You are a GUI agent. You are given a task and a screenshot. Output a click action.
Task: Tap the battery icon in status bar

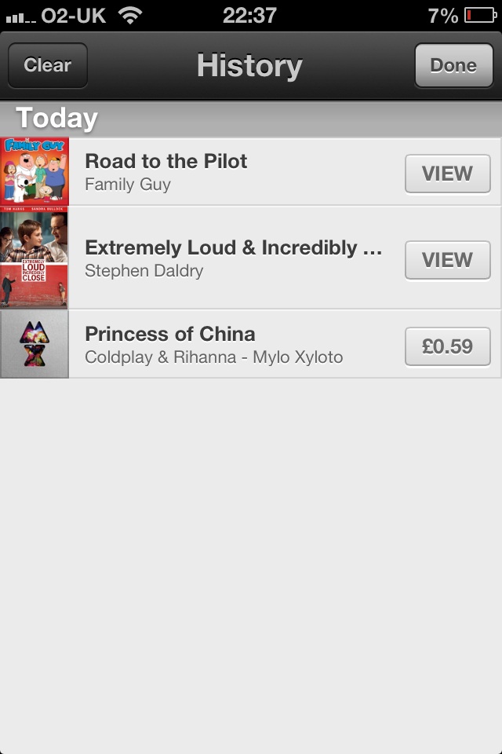(480, 16)
